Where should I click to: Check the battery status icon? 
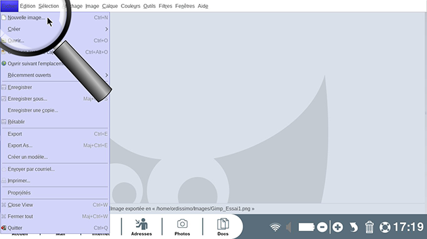tap(306, 227)
